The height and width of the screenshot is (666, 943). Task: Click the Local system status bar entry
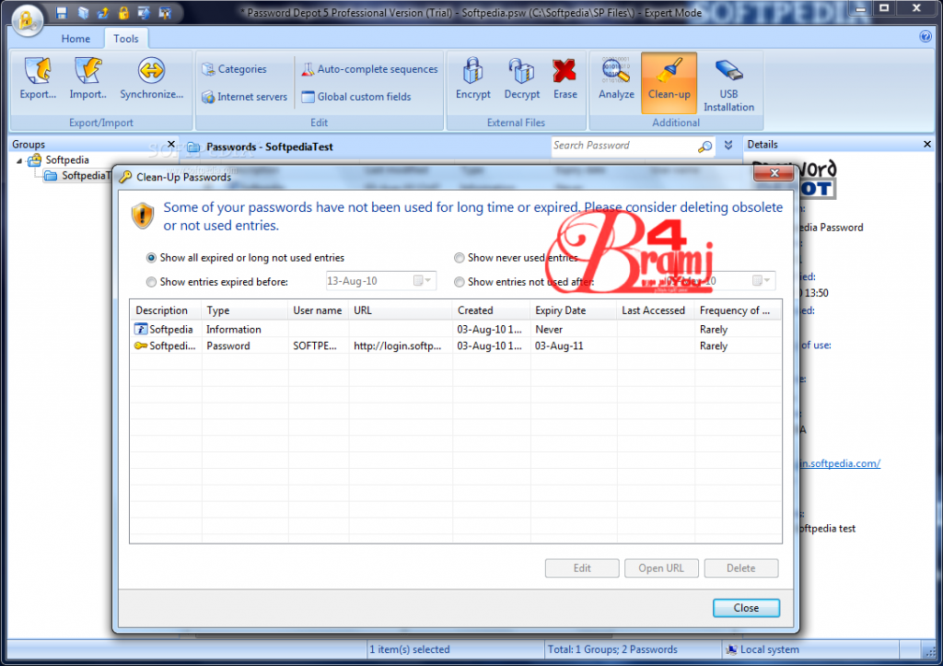[763, 649]
